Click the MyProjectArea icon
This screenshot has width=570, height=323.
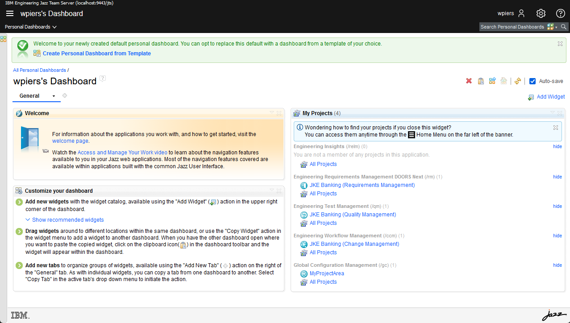[304, 273]
